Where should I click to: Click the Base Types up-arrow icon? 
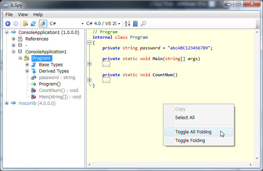tap(34, 64)
